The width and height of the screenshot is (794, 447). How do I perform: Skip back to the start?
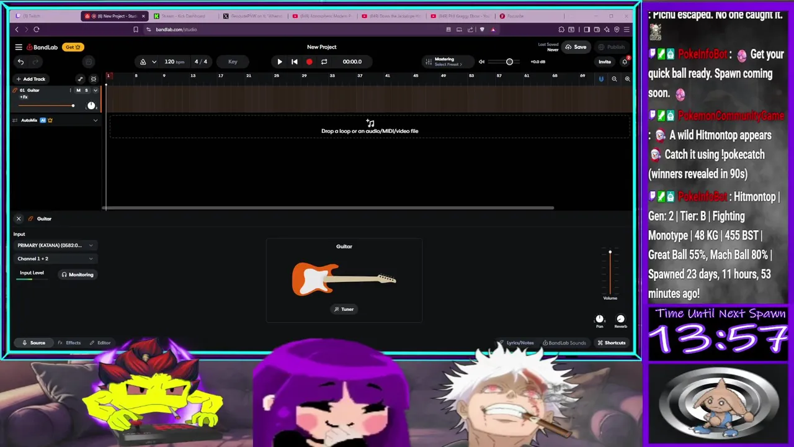pos(294,61)
